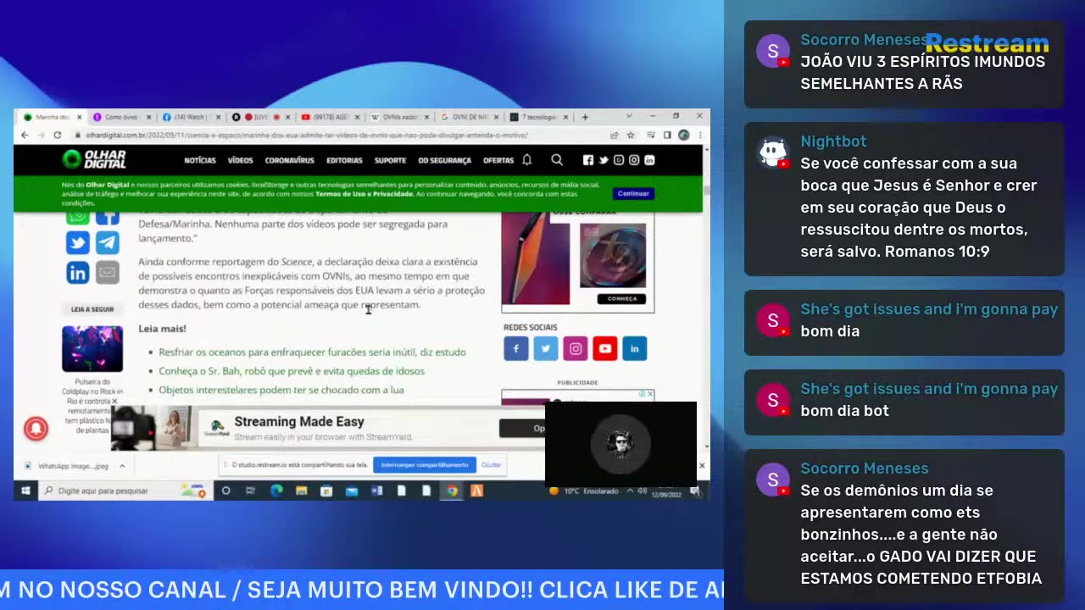Open LinkedIn icon in the site header
Viewport: 1085px width, 610px height.
click(649, 160)
